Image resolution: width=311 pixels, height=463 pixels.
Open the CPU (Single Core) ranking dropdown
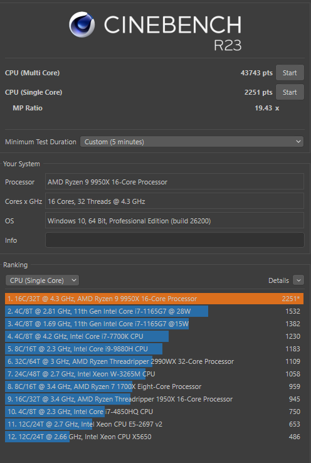pos(42,280)
